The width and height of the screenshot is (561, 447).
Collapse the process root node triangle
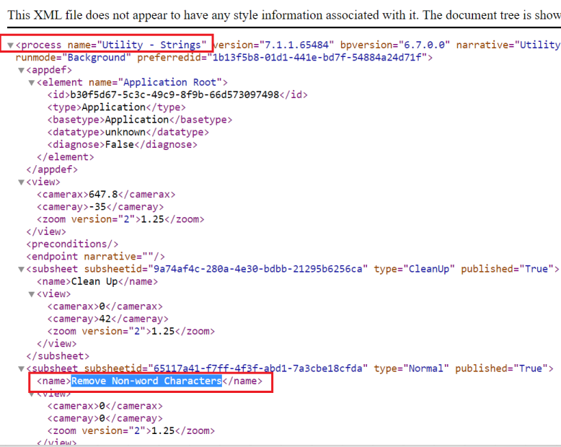pyautogui.click(x=10, y=45)
